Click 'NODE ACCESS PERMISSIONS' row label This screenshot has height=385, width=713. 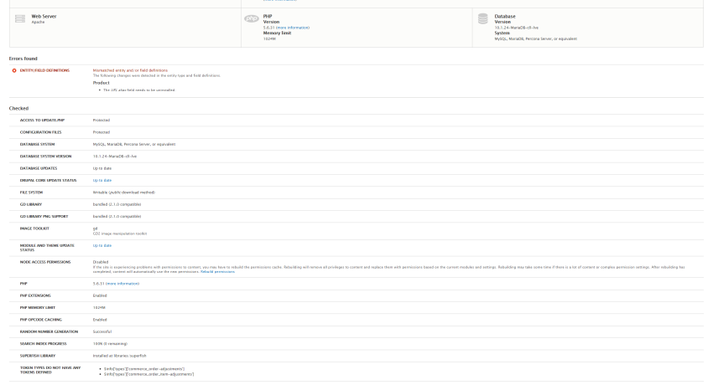pyautogui.click(x=45, y=262)
